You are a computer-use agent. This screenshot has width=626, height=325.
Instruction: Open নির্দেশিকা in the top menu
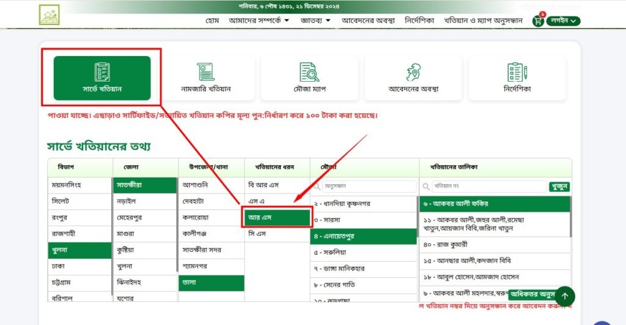[x=419, y=21]
